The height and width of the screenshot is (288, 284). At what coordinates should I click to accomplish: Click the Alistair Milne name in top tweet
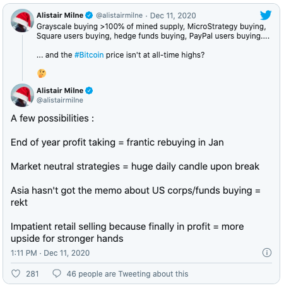(x=60, y=15)
